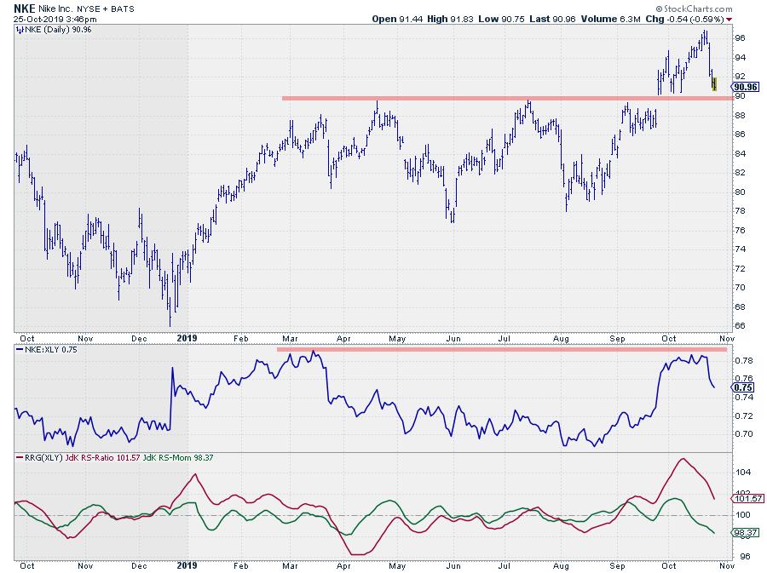Click the 'NKE:XLY 0.75' legend label
This screenshot has height=573, width=767.
pyautogui.click(x=51, y=350)
